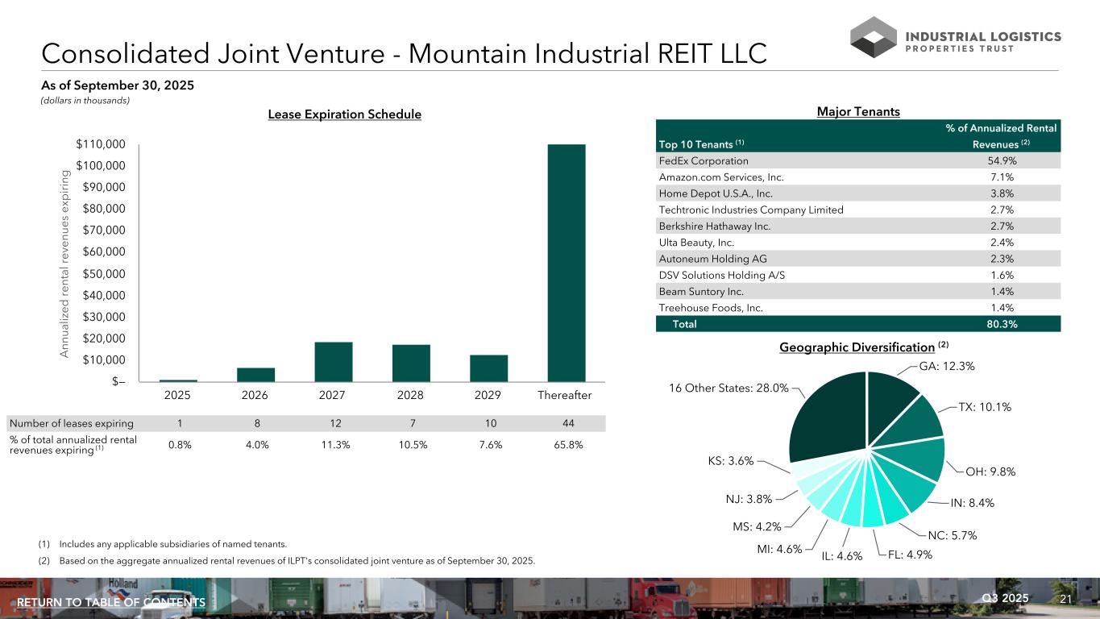Click the FedEx Corporation tenant row
Screen dimensions: 1100x619
pyautogui.click(x=858, y=160)
